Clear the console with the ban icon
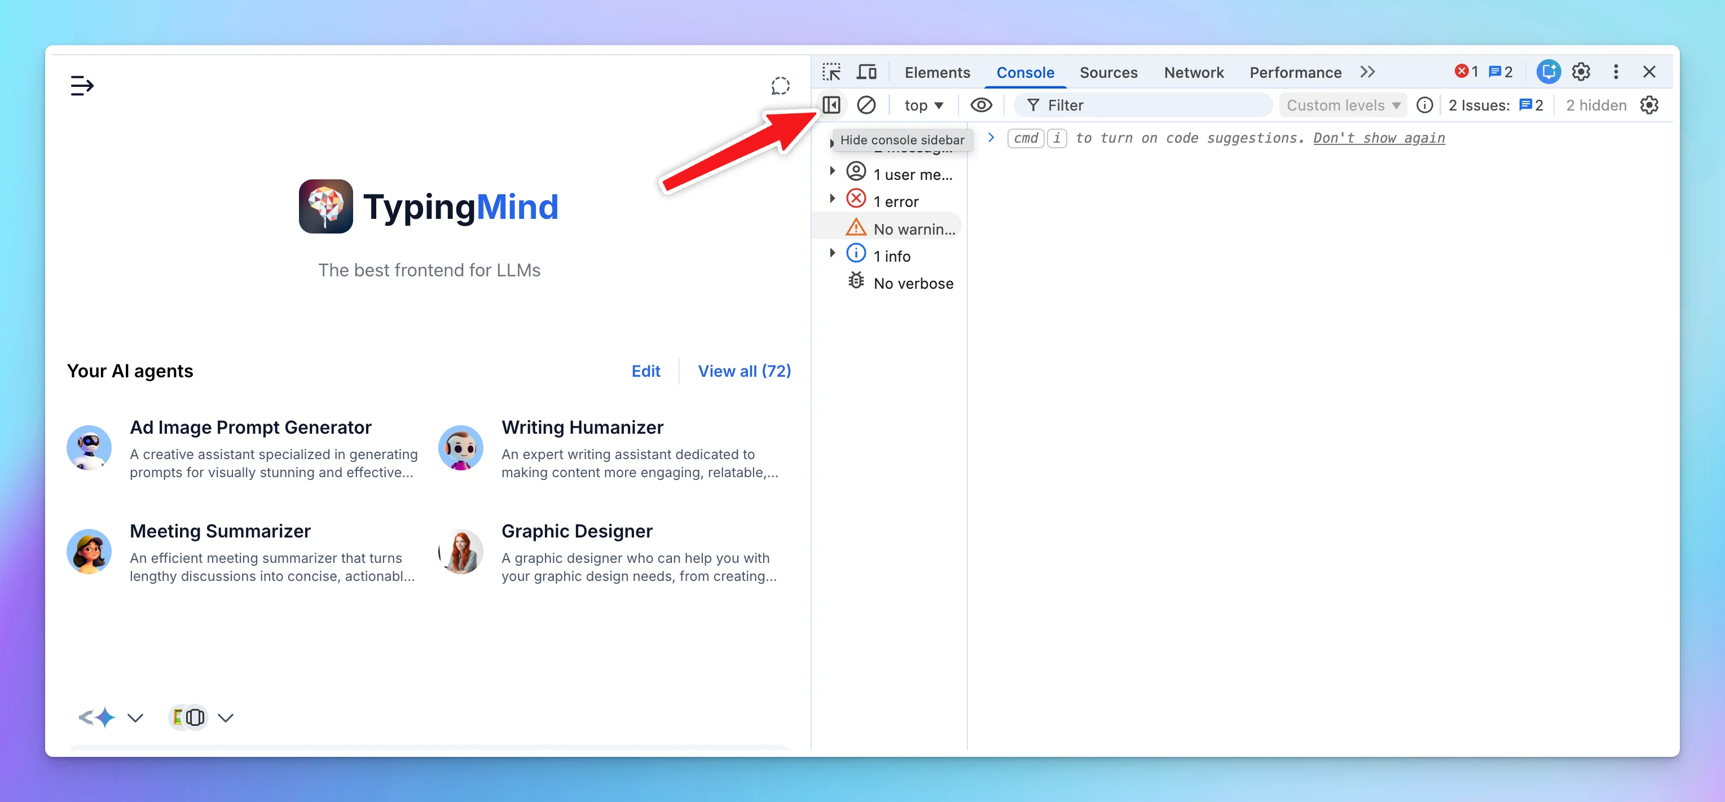1725x802 pixels. click(866, 105)
